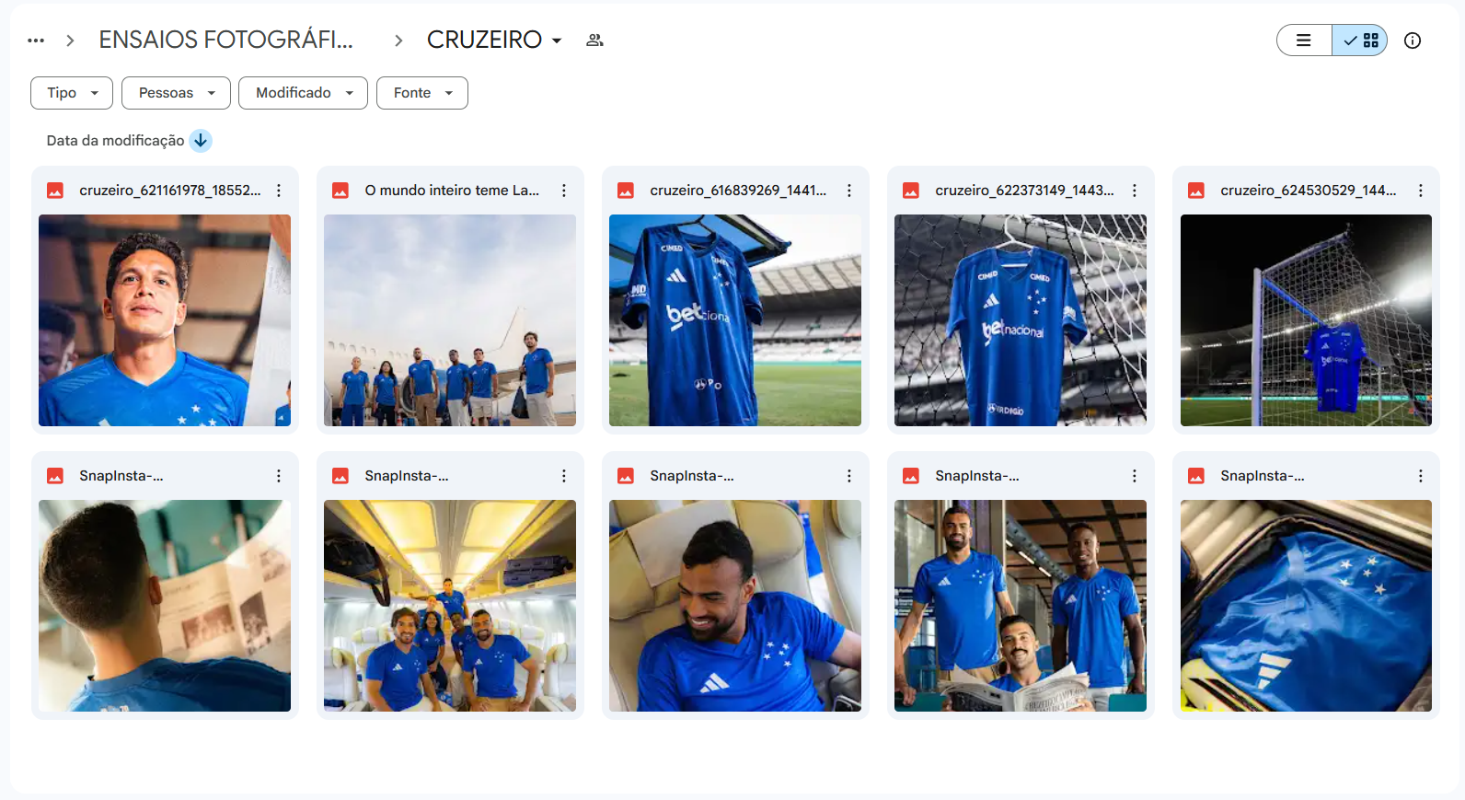1465x800 pixels.
Task: Click image file icon of cruzeiro_624530529
Action: (1196, 191)
